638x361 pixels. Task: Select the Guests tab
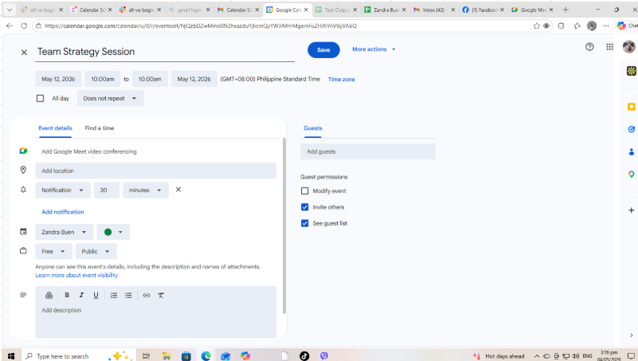pos(312,128)
